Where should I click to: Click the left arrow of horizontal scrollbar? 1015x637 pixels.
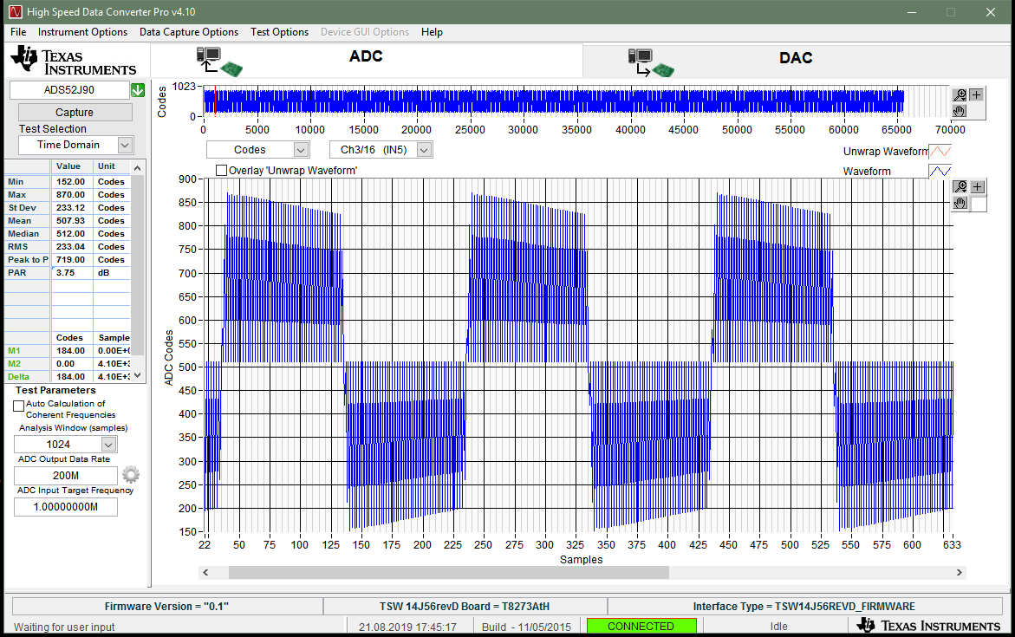(x=205, y=572)
